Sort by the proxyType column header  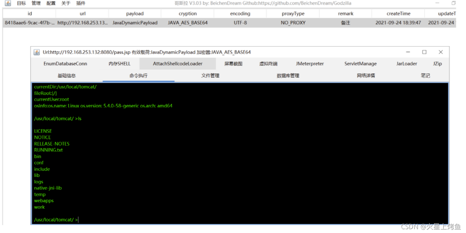coord(293,14)
